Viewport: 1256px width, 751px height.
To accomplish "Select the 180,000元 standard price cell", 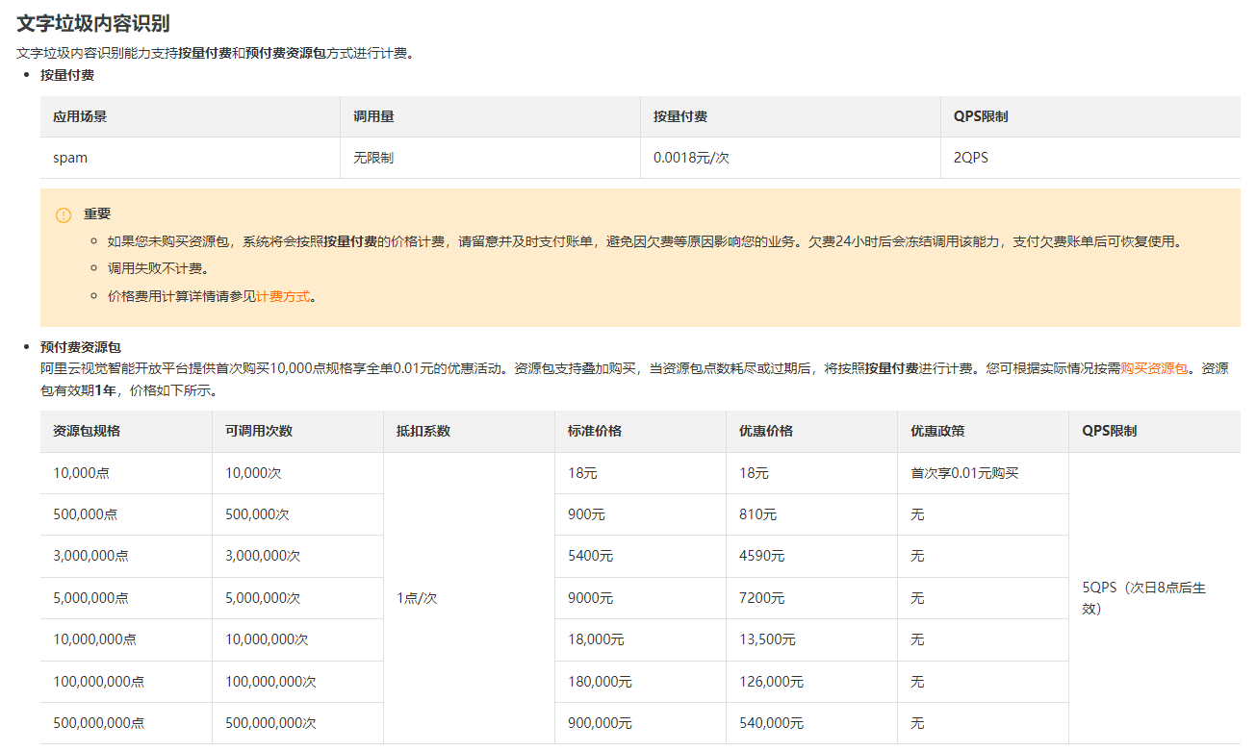I will (641, 682).
